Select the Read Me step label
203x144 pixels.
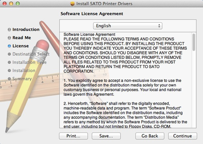click(22, 37)
